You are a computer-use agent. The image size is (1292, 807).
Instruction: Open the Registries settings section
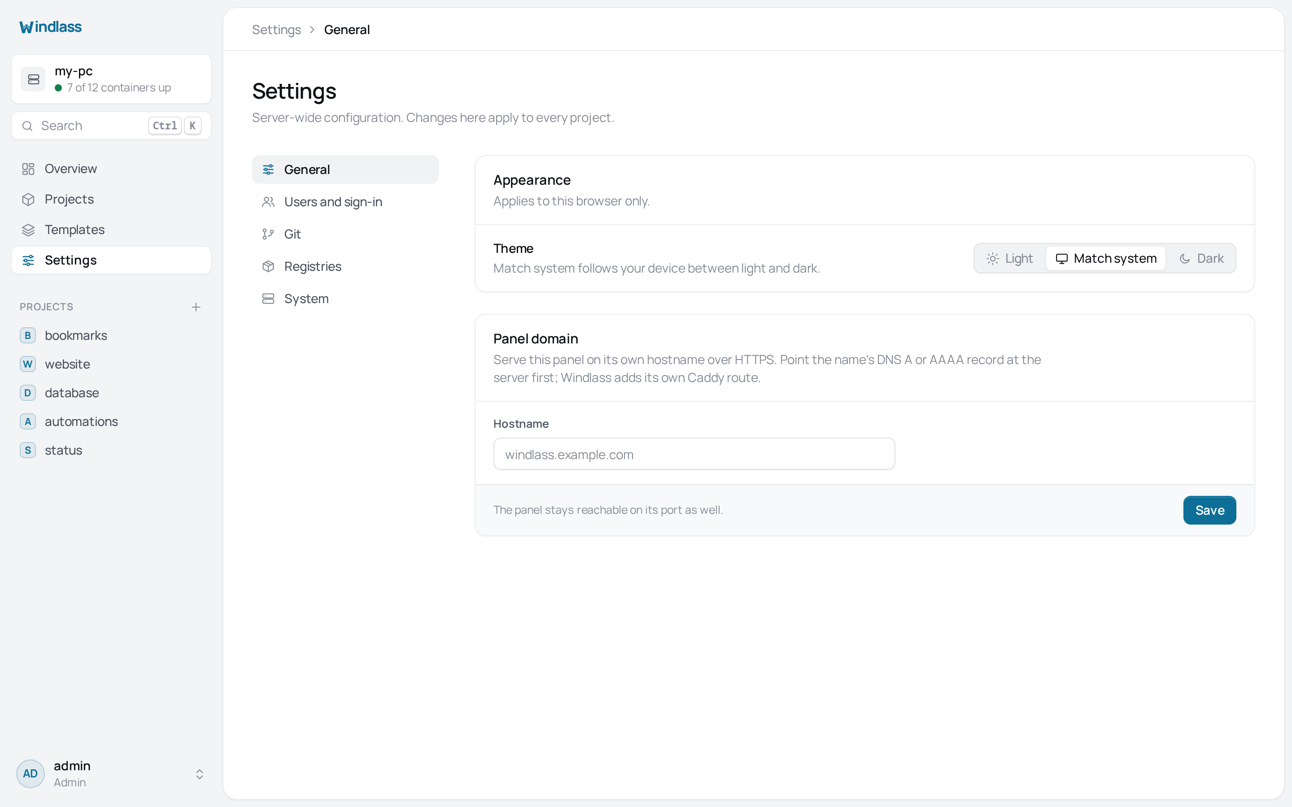[x=345, y=266]
